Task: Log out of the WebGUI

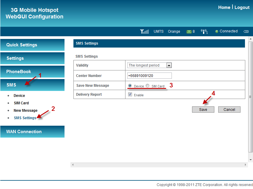Action: coord(242,7)
